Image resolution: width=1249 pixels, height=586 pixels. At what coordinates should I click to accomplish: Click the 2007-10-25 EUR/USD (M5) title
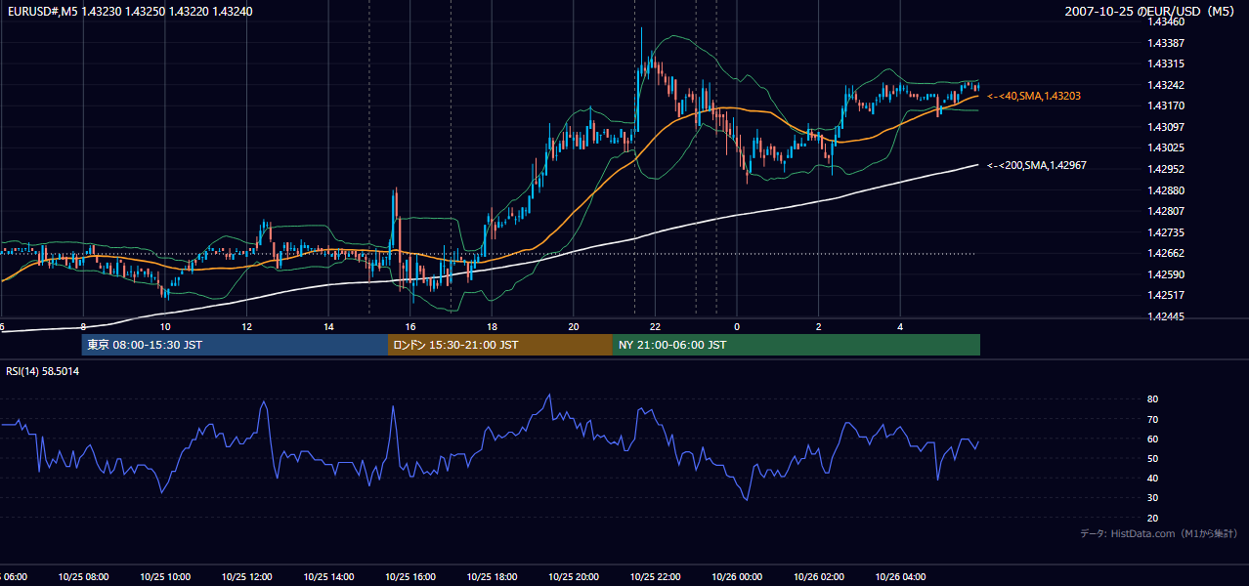click(x=1151, y=12)
